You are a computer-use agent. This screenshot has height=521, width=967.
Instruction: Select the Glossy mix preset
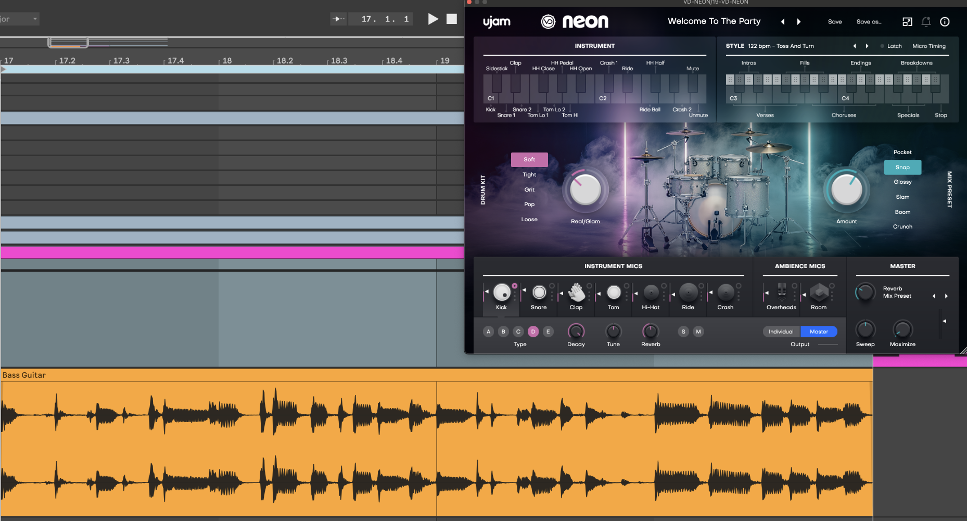(902, 182)
